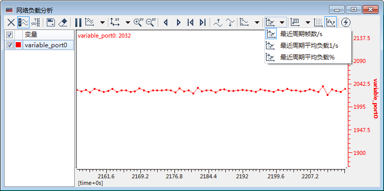Click the zoom out magnifier icon
The image size is (384, 191).
click(151, 22)
